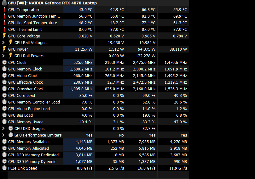The image size is (255, 179).
Task: Click thermometer icon beside GPU Thermal Limit
Action: 4,30
